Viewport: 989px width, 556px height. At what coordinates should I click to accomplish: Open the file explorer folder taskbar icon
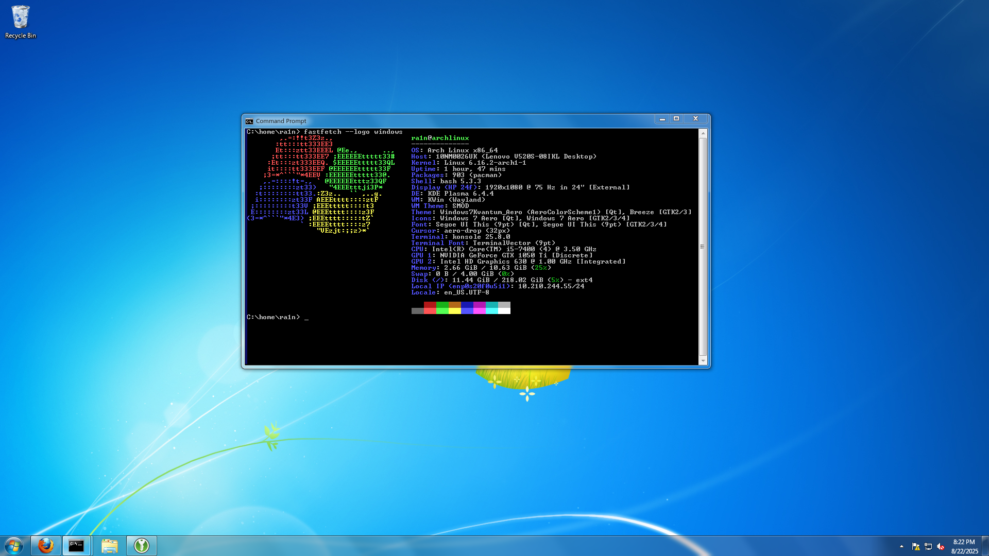pyautogui.click(x=109, y=546)
